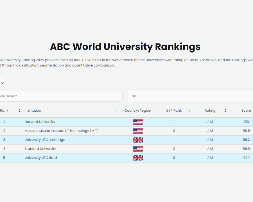Click the US flag in Harvard row
Image resolution: width=253 pixels, height=202 pixels.
[x=138, y=122]
